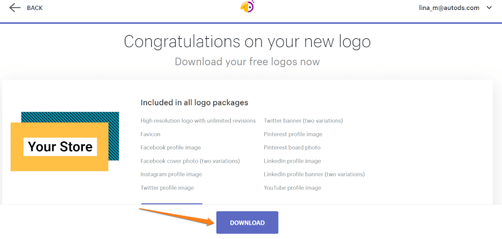Click the partially hidden purple button
The height and width of the screenshot is (239, 502).
click(171, 204)
